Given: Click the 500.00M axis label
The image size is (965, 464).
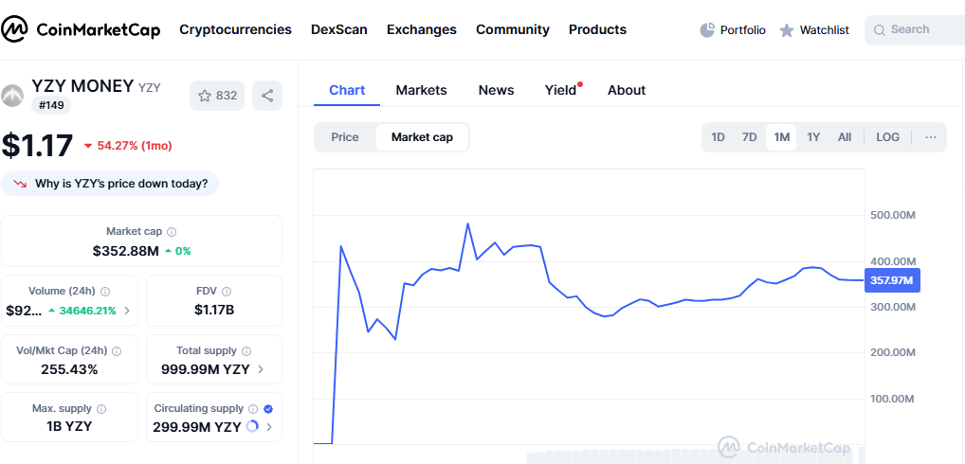Looking at the screenshot, I should [893, 216].
